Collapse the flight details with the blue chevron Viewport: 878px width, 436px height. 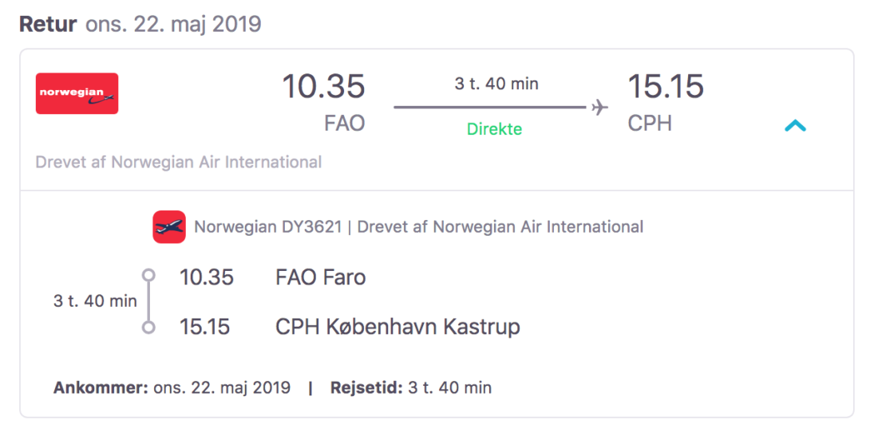coord(795,125)
